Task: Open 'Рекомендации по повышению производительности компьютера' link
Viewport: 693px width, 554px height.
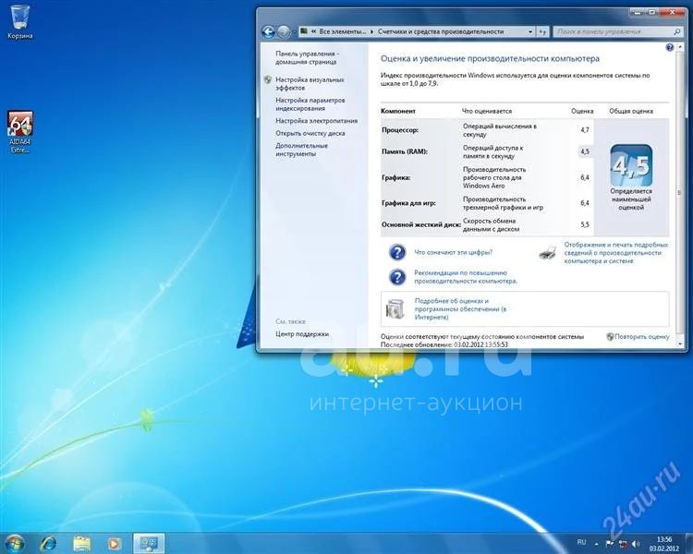Action: click(x=466, y=277)
